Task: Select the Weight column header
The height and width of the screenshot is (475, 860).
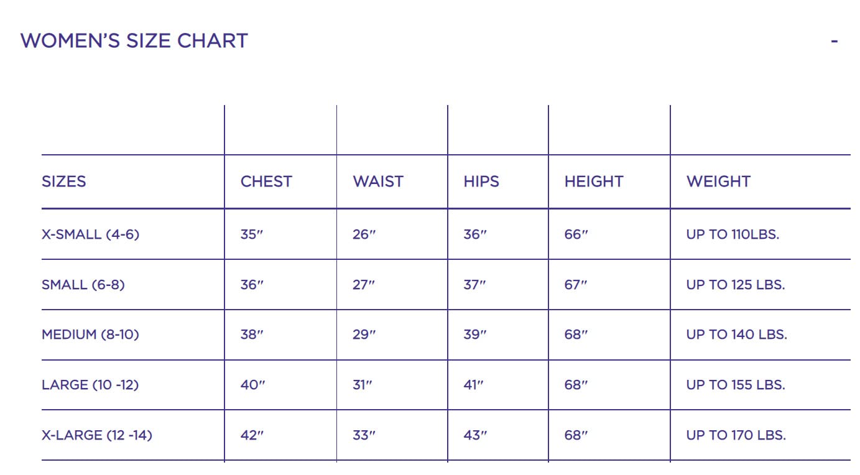Action: coord(718,182)
